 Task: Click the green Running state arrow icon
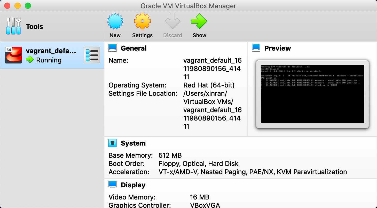pyautogui.click(x=30, y=60)
